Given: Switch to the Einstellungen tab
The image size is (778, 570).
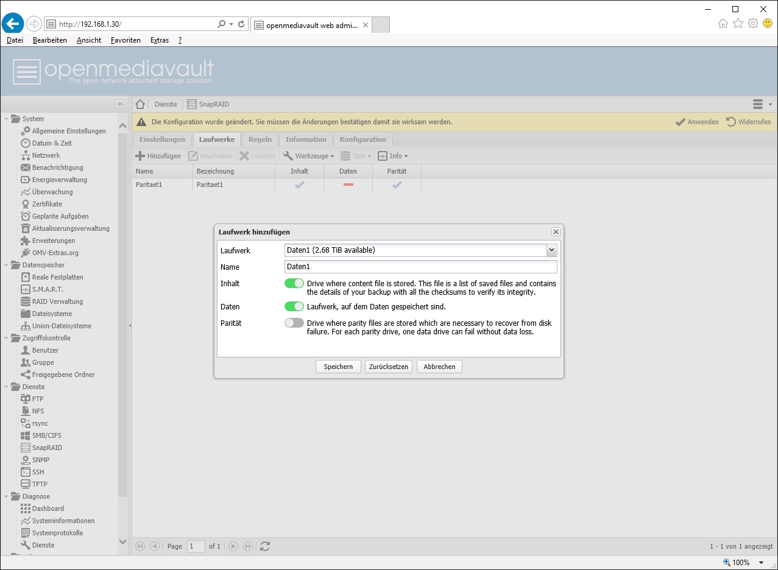Looking at the screenshot, I should tap(162, 139).
